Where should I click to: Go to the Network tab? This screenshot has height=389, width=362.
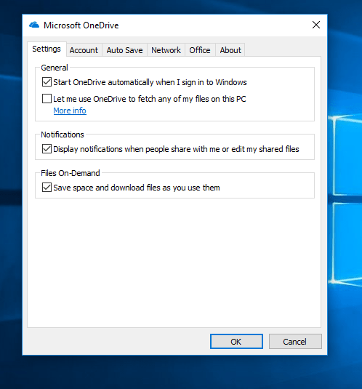[x=166, y=50]
